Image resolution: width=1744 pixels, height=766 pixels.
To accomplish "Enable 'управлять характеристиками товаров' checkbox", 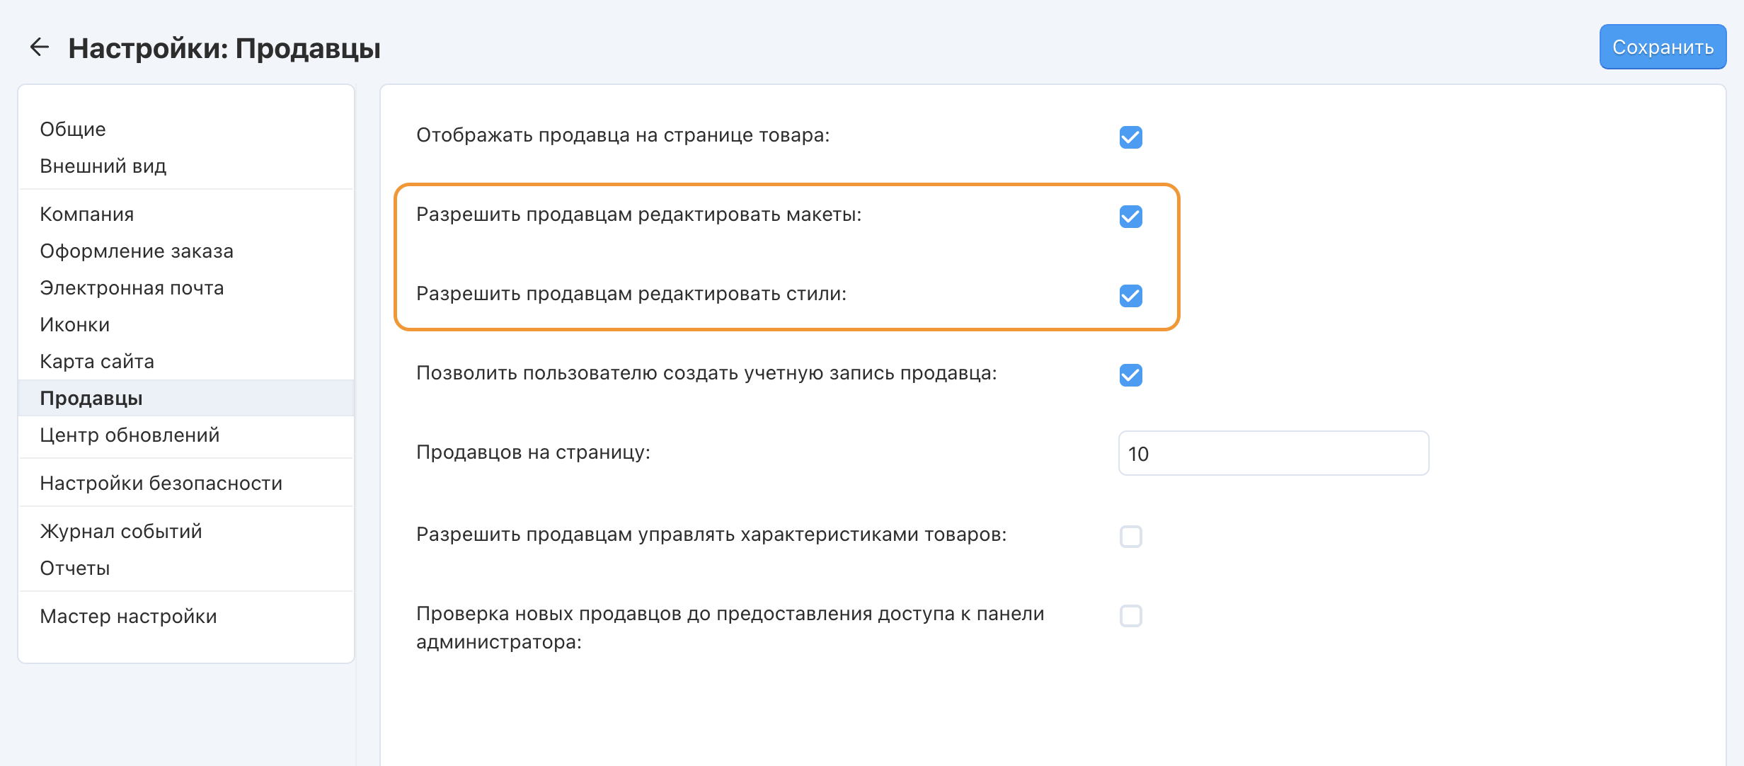I will click(1130, 536).
